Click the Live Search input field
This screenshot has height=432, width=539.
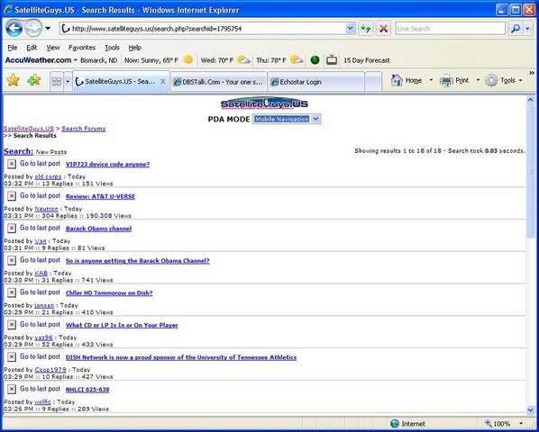click(451, 29)
